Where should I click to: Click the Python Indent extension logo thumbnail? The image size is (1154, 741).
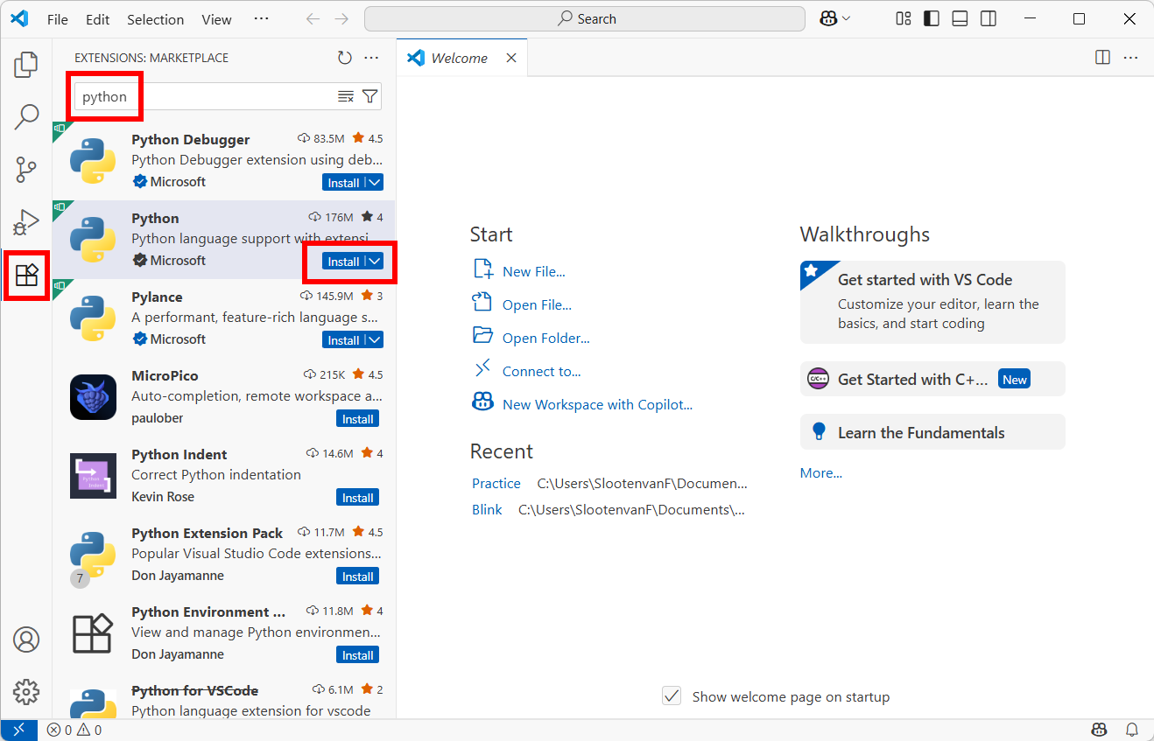point(93,476)
